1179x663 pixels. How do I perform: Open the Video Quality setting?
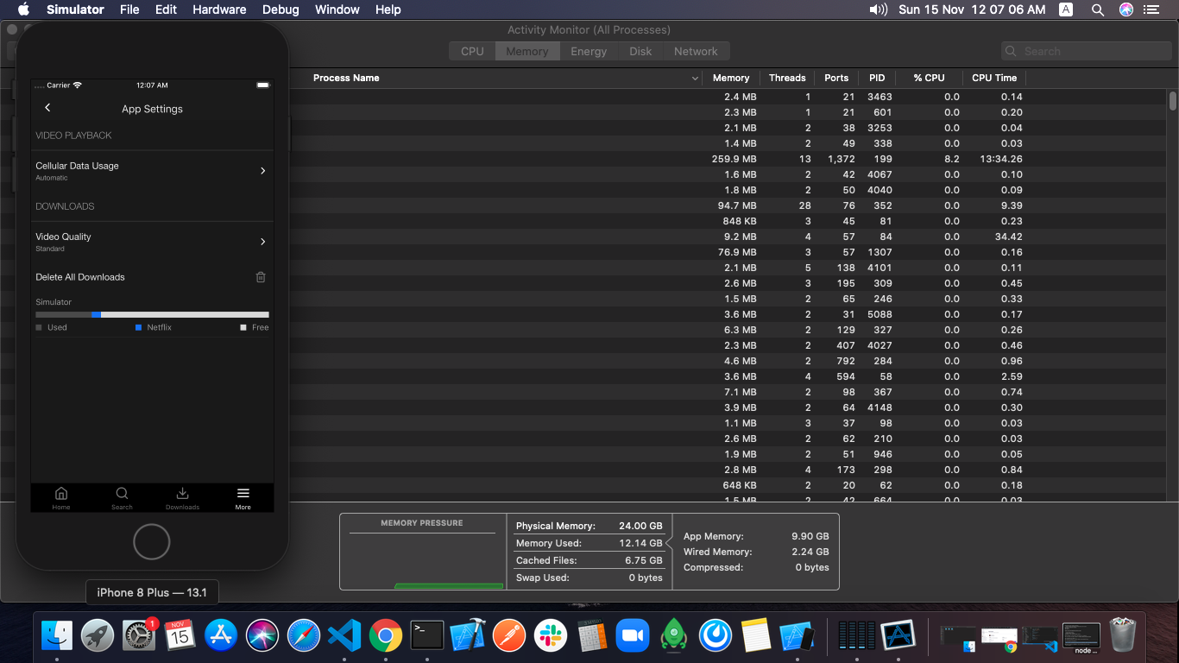(152, 242)
